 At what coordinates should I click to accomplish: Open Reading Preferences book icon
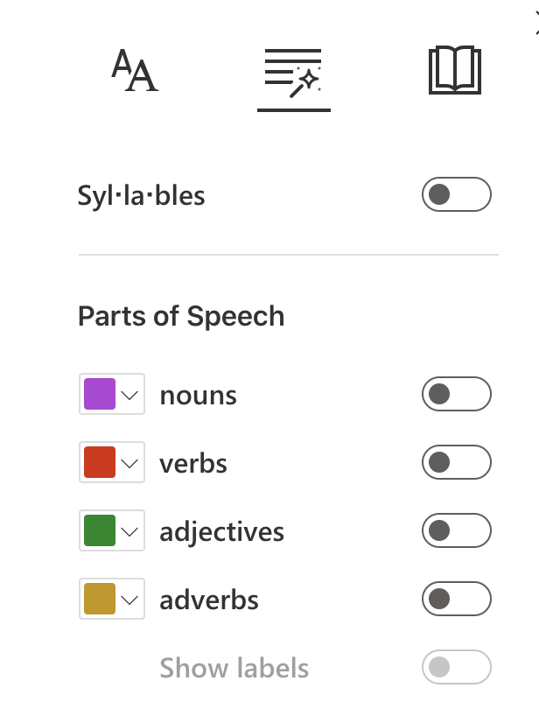click(455, 71)
